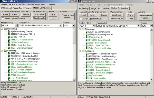Open the Modem XB24-B dropdown in COM24 window
This screenshot has height=98, width=154.
[16, 26]
